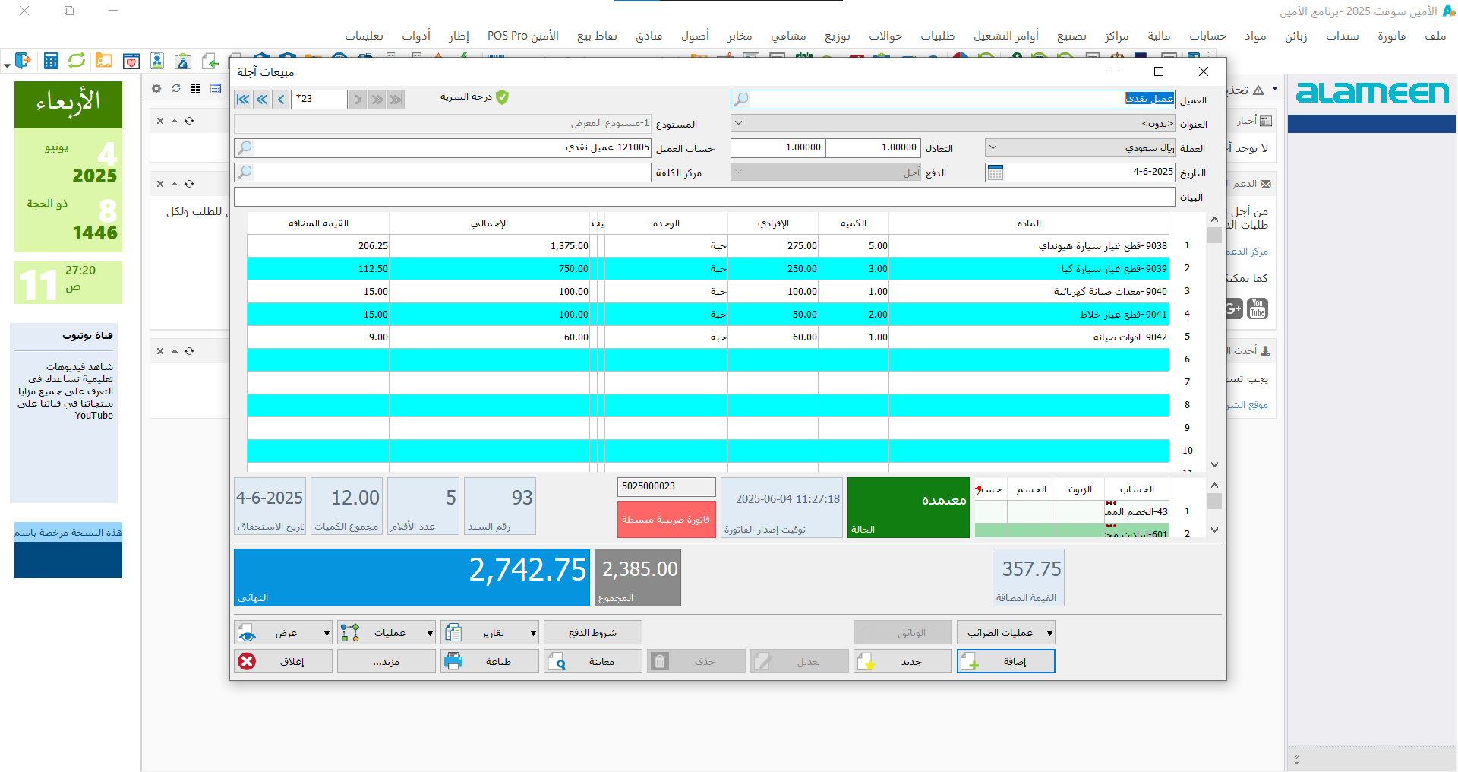This screenshot has width=1458, height=772.
Task: Click the exit door icon in toolbar
Action: (23, 61)
